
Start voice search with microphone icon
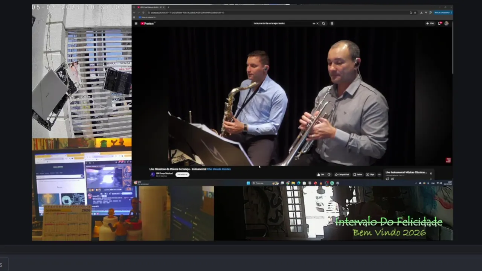pos(332,23)
